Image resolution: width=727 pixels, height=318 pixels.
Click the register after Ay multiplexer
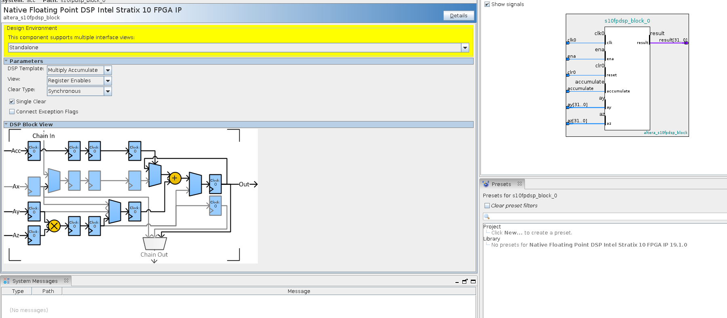point(135,211)
